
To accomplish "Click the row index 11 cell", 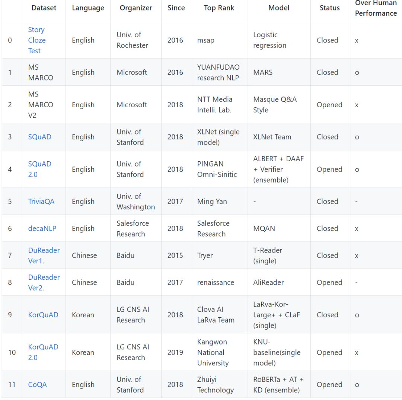I will (x=12, y=384).
